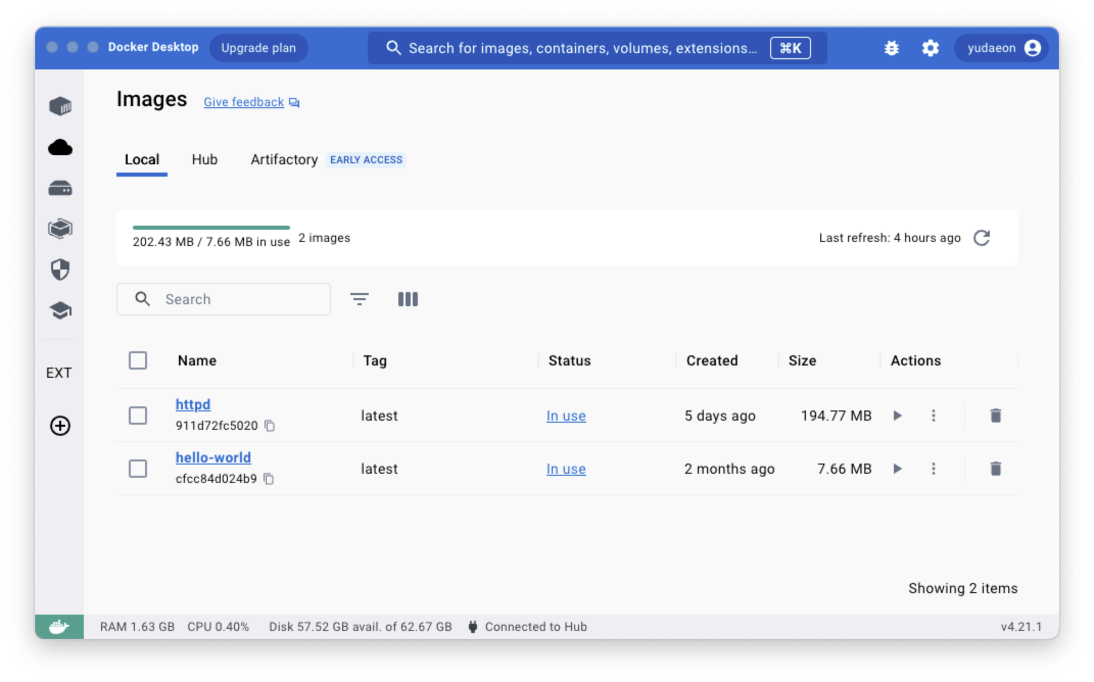Viewport: 1094px width, 682px height.
Task: Click the user avatar icon
Action: point(1033,48)
